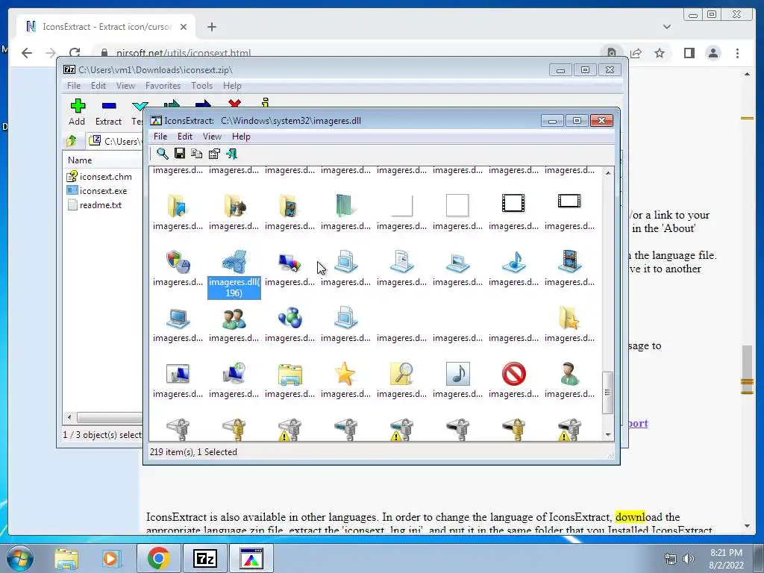Select the security shield with clock icon

click(178, 262)
